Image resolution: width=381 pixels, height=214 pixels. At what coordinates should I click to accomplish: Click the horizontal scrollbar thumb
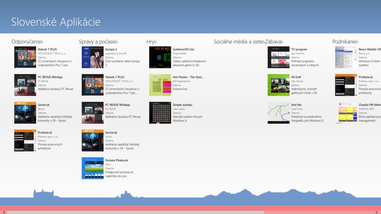[x=135, y=212]
